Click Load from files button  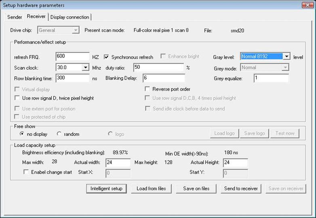pos(151,188)
